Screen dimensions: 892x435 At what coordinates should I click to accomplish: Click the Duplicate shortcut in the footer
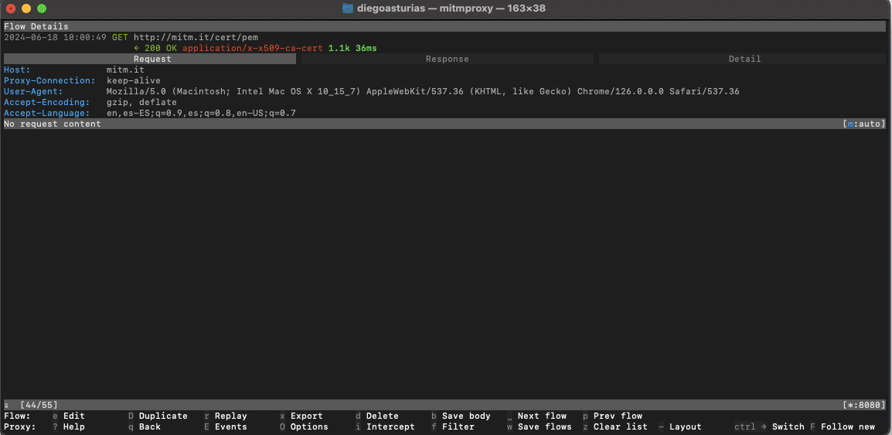(158, 416)
